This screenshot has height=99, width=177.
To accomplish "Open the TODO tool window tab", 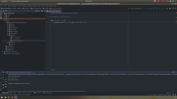I will click(x=13, y=93).
